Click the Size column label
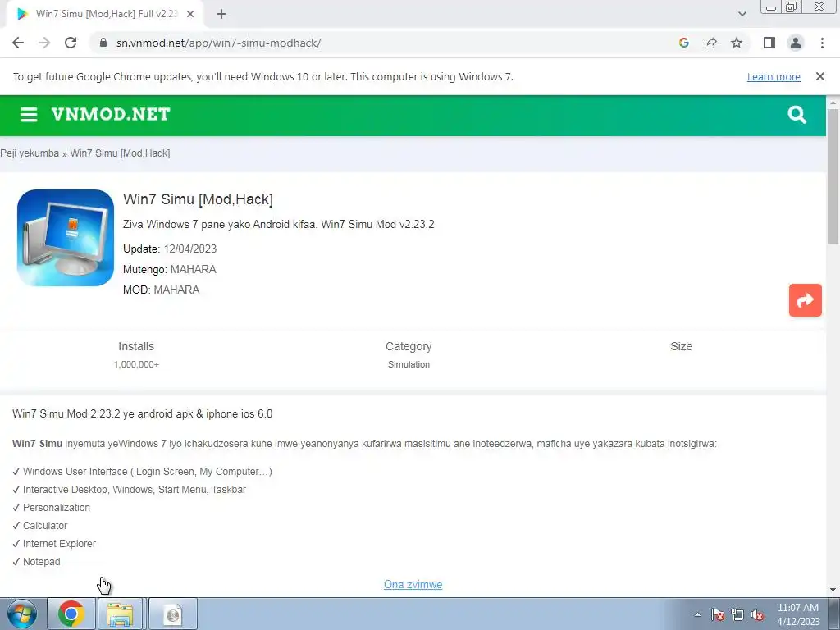The image size is (840, 630). [x=681, y=347]
